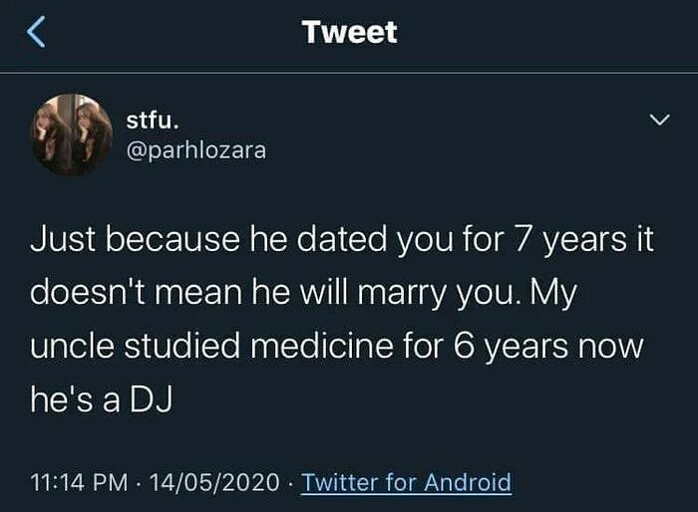Screen dimensions: 698x512
Task: Expand the tweet options chevron
Action: (x=659, y=121)
